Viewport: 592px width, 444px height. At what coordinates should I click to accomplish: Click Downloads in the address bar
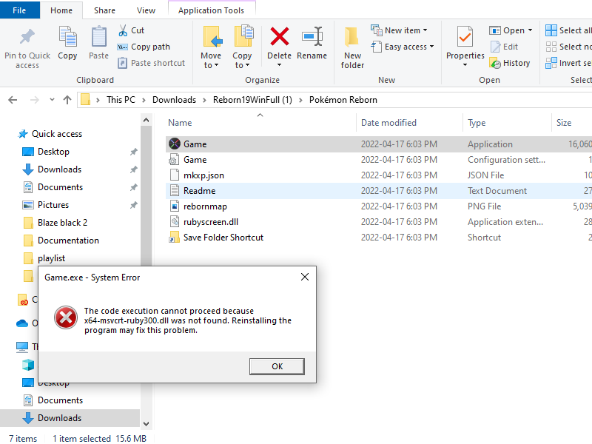tap(174, 100)
